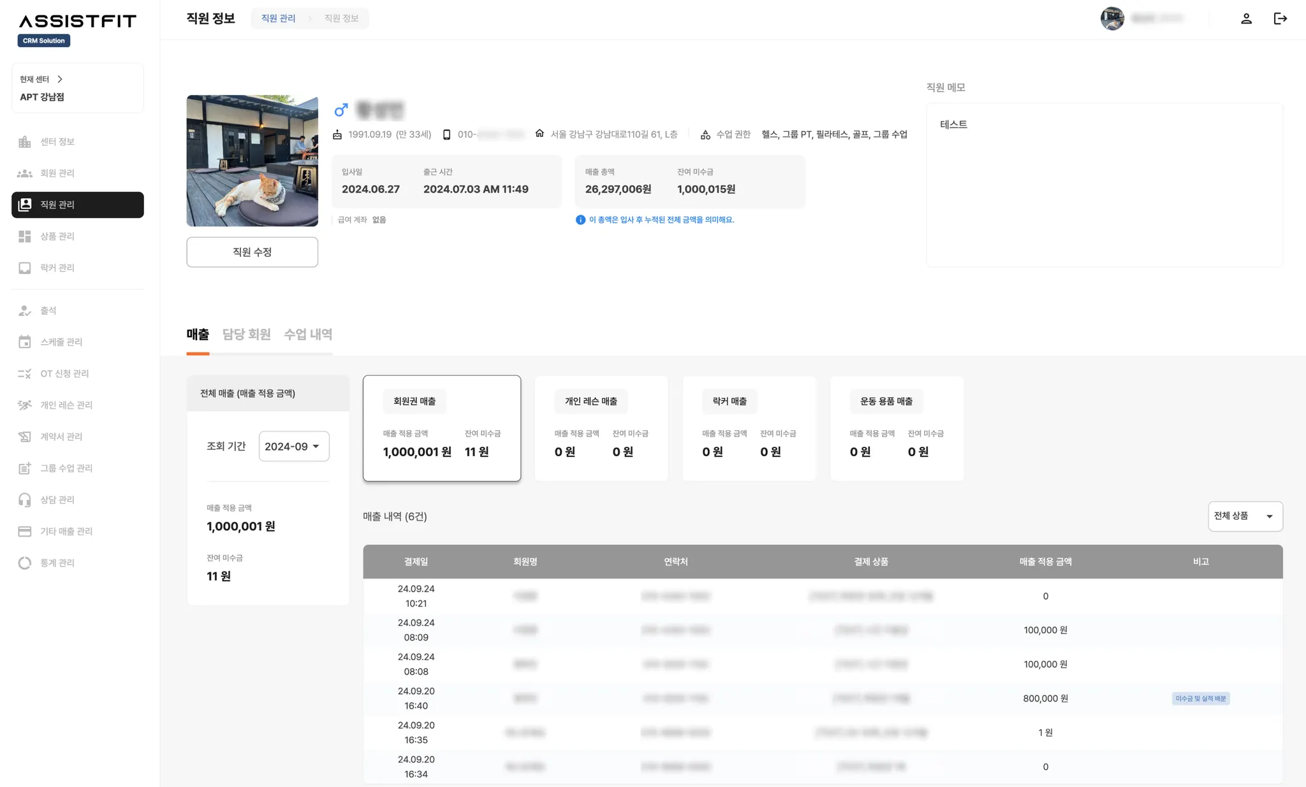Click 직원 관리 breadcrumb link
Viewport: 1306px width, 787px height.
[278, 18]
